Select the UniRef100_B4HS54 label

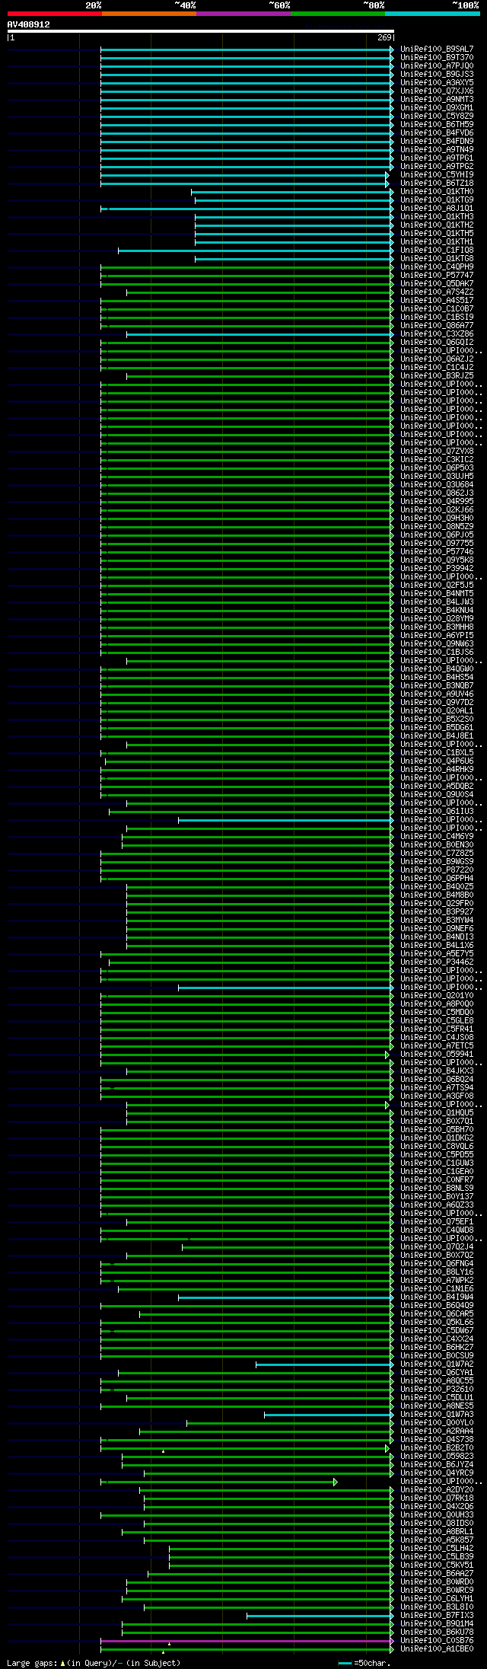pos(437,678)
